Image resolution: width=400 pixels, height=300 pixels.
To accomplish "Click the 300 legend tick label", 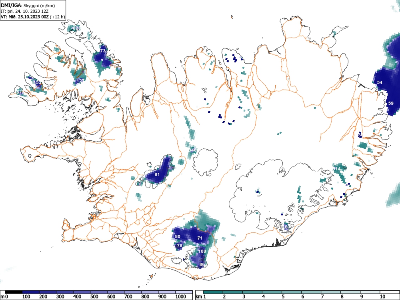I will coord(60,297).
